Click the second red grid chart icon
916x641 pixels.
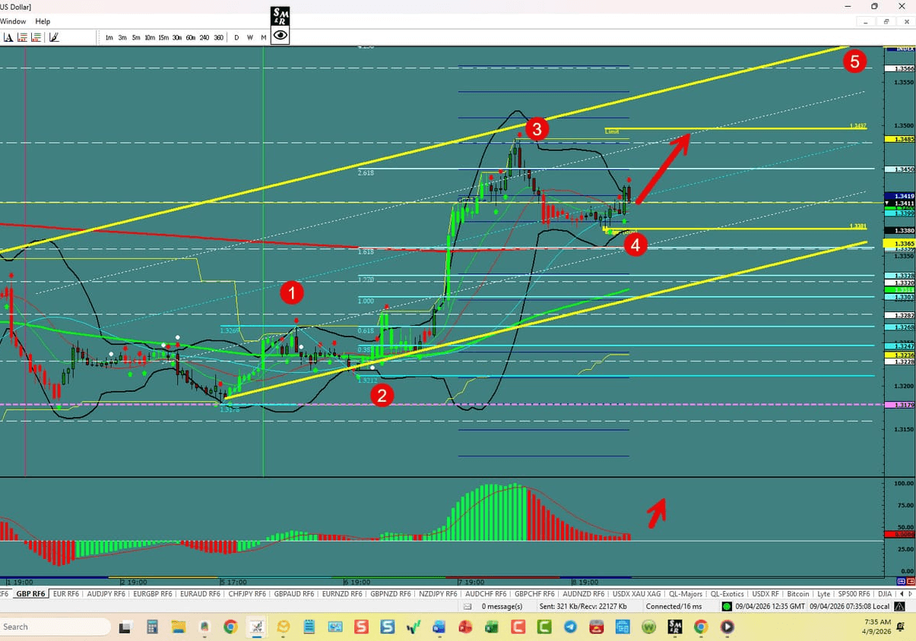pyautogui.click(x=36, y=36)
